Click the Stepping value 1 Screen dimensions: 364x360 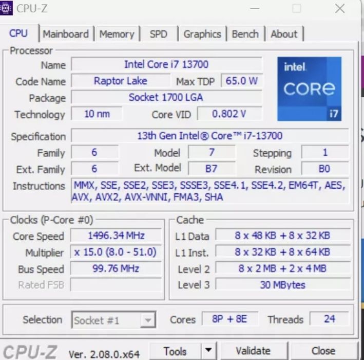coord(325,152)
